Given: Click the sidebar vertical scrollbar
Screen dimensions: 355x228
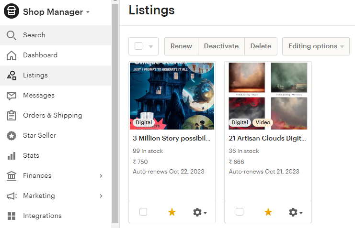Looking at the screenshot, I should click(x=115, y=113).
